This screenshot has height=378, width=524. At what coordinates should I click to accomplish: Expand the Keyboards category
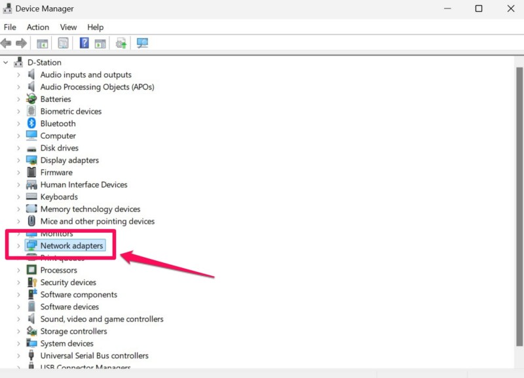(18, 197)
